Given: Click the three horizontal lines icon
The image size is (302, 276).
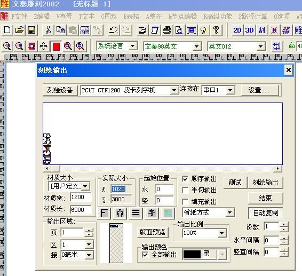Looking at the screenshot, I should 136,213.
